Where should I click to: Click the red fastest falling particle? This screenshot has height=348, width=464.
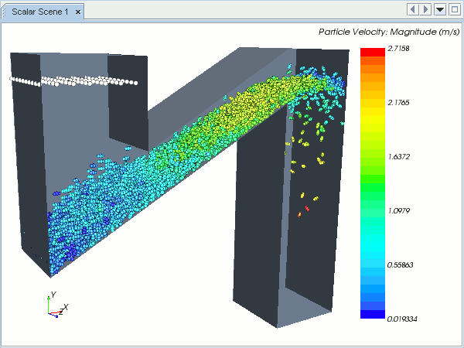(307, 208)
